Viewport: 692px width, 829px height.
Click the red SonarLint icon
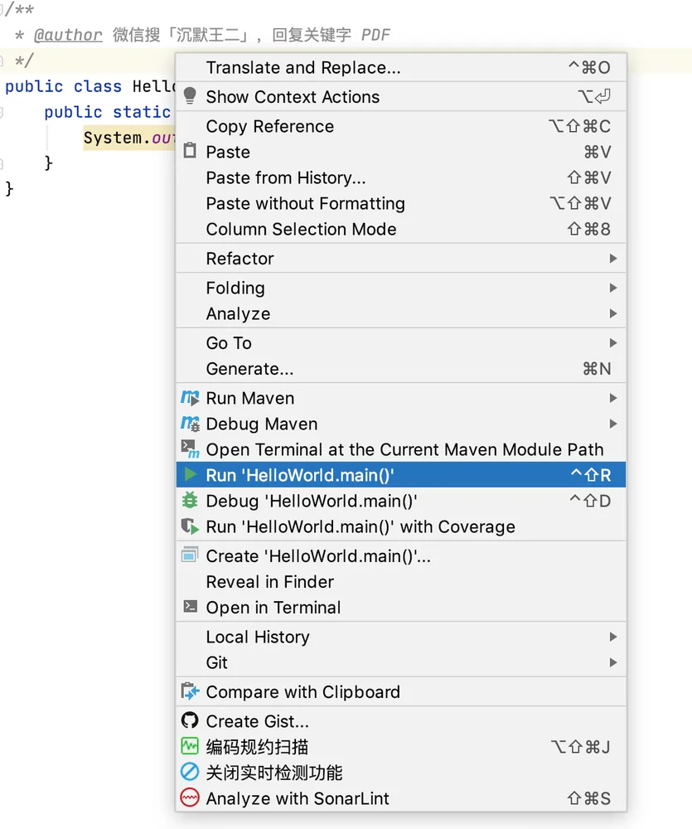point(190,797)
